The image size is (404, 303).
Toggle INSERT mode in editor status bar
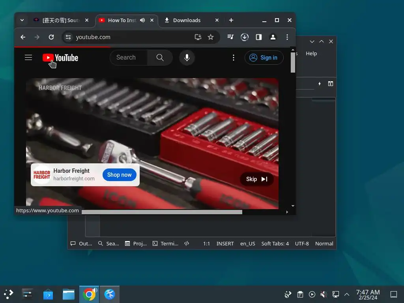[225, 243]
